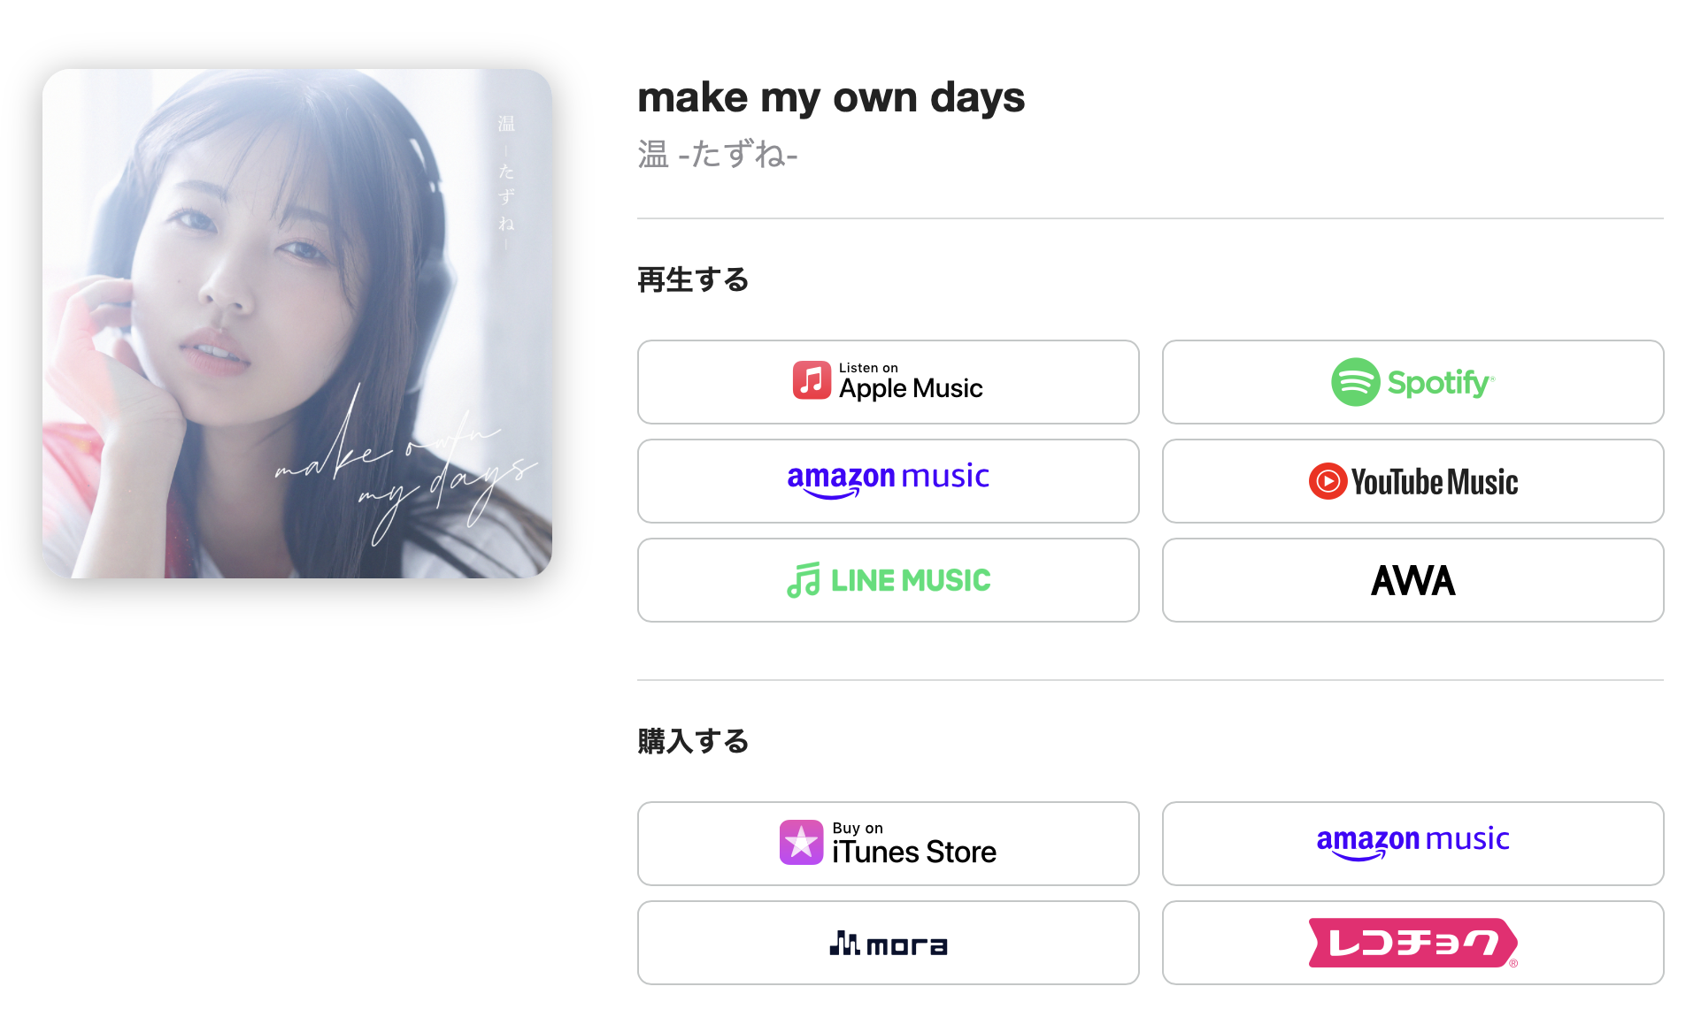Click the Spotify wordmark text
The height and width of the screenshot is (1017, 1701).
click(x=1439, y=383)
